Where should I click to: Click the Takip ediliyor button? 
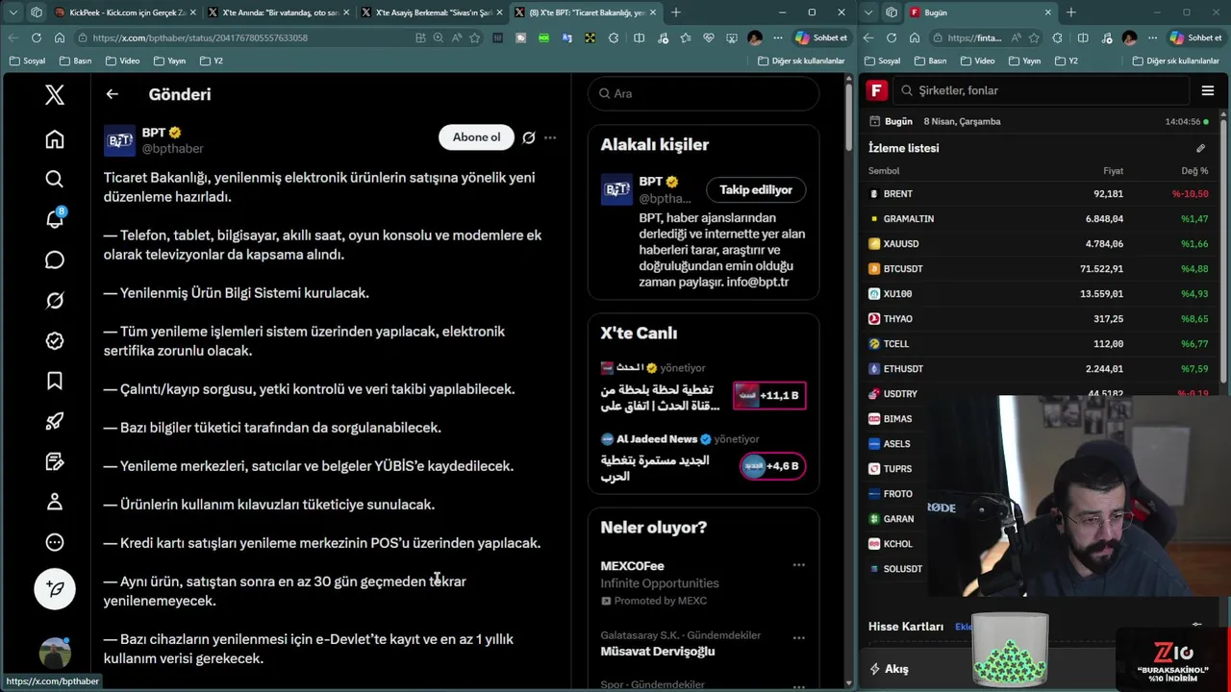tap(756, 189)
